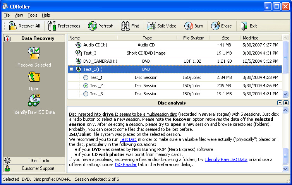
Task: Click the Open folder icon in sidebar
Action: coord(34,77)
